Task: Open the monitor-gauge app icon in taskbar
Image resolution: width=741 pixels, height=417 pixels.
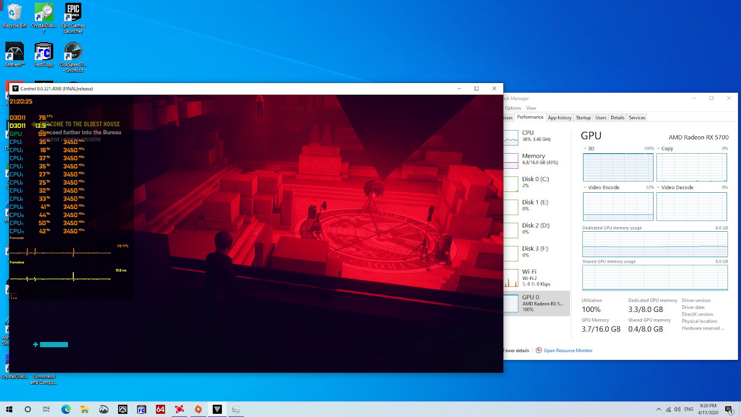Action: (123, 409)
